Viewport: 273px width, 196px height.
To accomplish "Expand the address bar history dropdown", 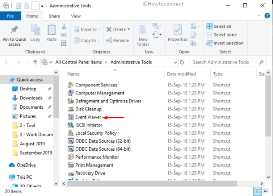I will (175, 63).
